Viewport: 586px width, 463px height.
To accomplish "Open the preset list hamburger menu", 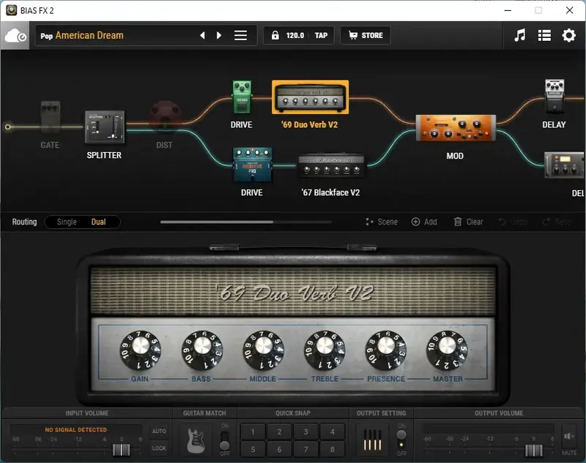I will (241, 35).
